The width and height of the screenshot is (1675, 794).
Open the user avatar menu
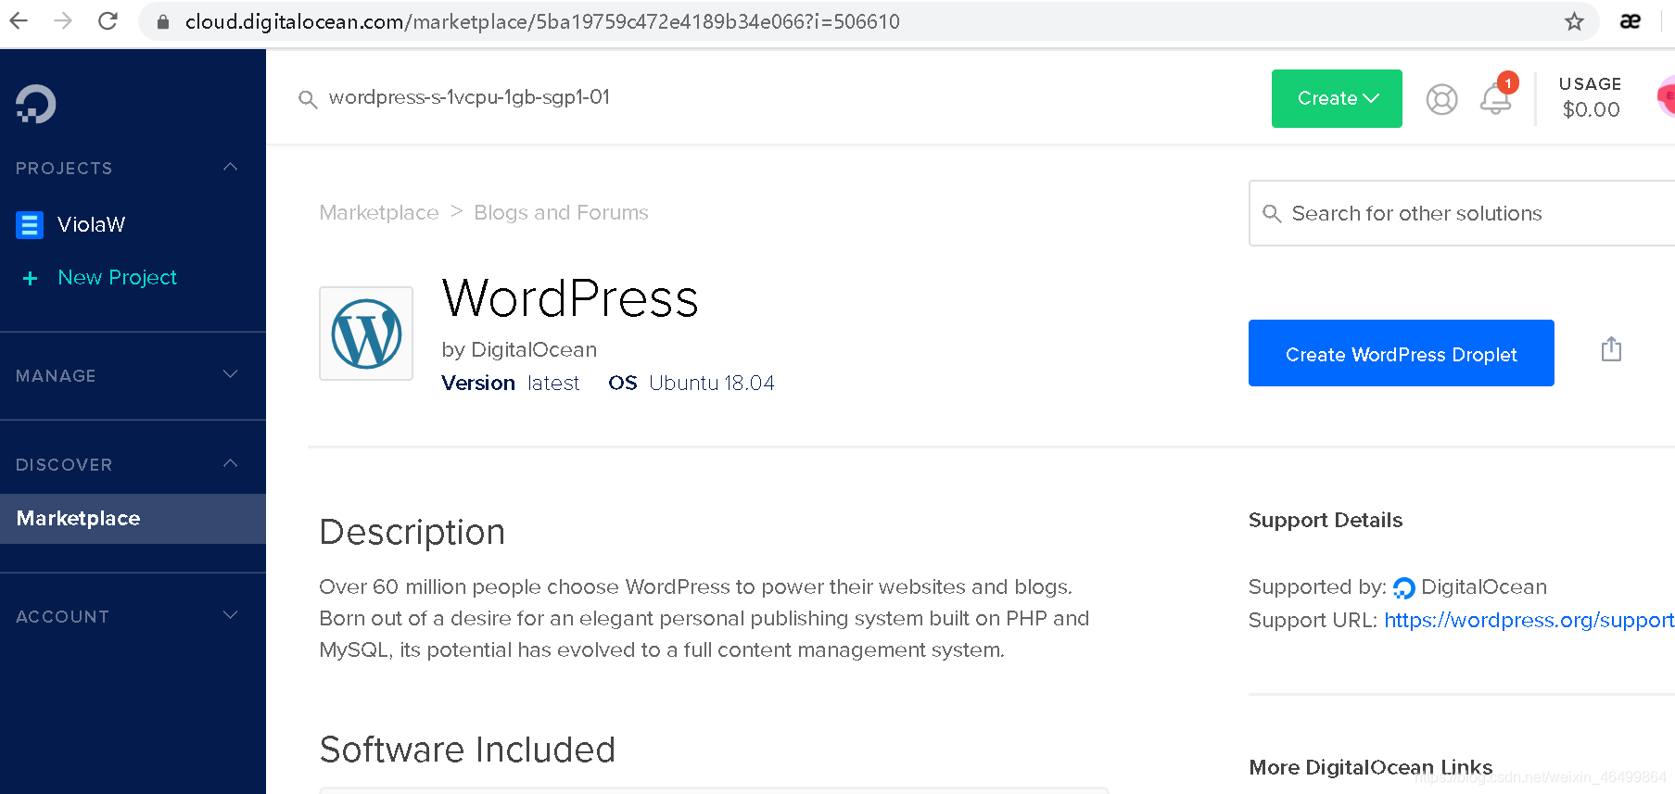pyautogui.click(x=1666, y=96)
